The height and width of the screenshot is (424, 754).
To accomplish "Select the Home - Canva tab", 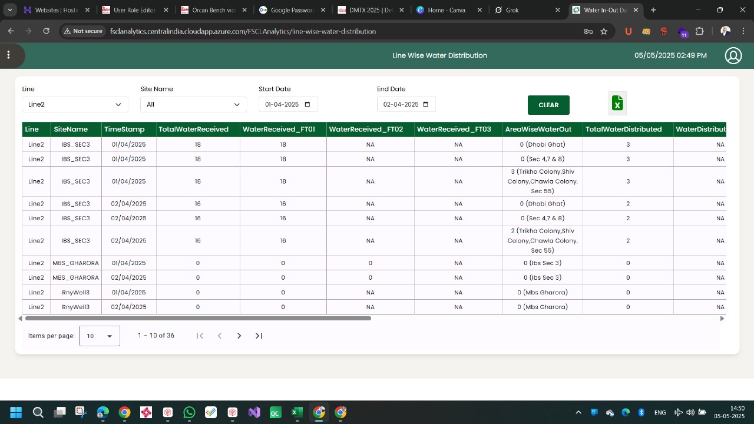I will [x=449, y=9].
